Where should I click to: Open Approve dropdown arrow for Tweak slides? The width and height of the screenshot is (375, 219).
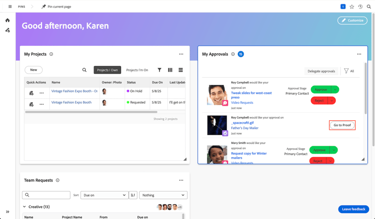(335, 89)
